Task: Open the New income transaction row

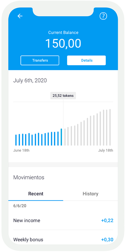Action: [x=63, y=221]
